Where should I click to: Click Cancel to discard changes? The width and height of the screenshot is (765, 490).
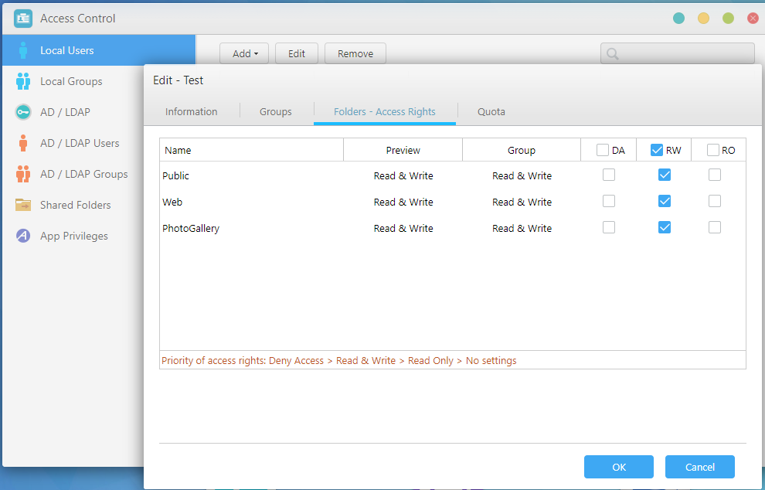(x=699, y=467)
